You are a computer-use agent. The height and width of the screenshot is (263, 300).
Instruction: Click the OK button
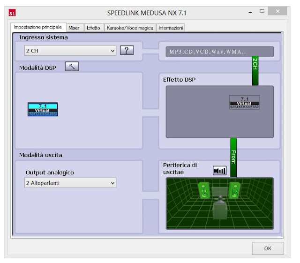[268, 248]
